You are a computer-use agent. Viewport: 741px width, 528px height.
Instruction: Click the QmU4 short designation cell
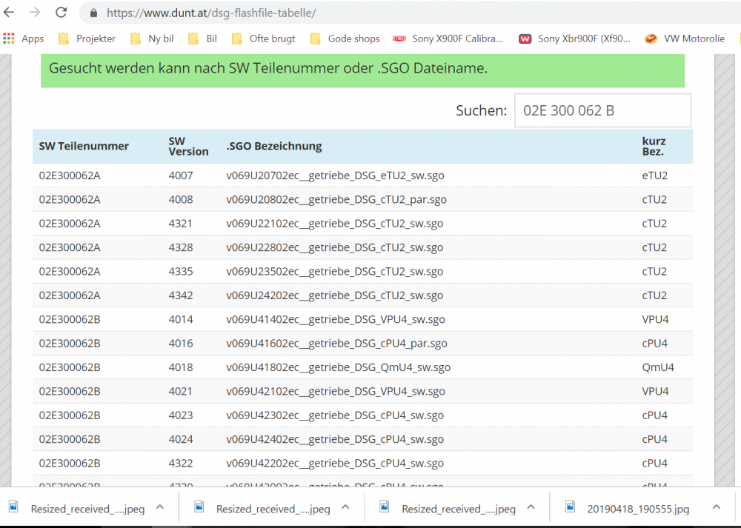point(658,367)
